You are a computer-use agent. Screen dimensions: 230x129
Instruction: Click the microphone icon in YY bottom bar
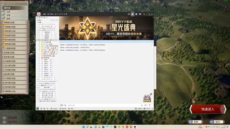pos(44,109)
